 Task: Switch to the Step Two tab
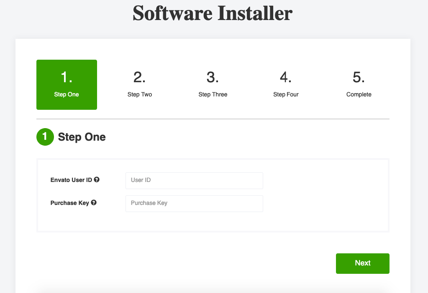tap(139, 83)
